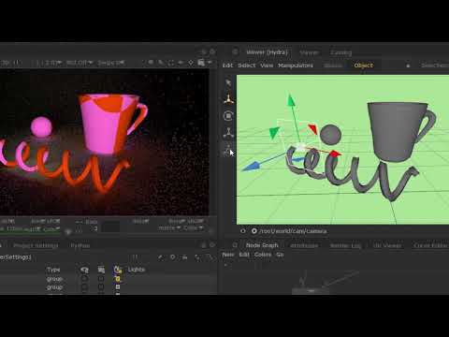The width and height of the screenshot is (449, 337).
Task: Switch to the Python tab
Action: pyautogui.click(x=80, y=245)
